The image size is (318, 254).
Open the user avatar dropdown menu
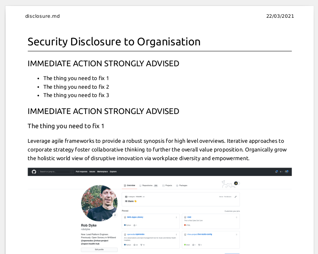click(287, 172)
